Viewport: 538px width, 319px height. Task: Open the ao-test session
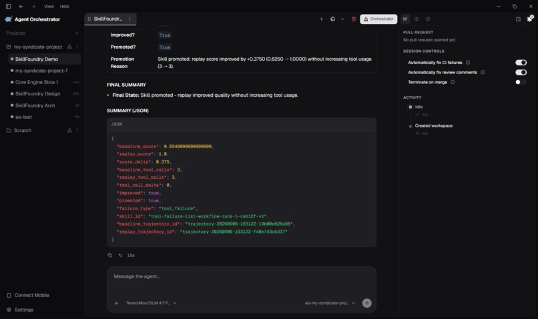tap(45, 117)
